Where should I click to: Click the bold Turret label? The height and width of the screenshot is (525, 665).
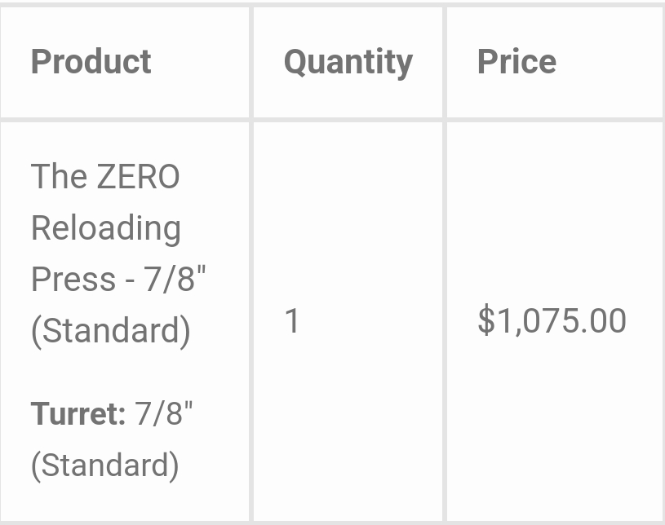75,414
